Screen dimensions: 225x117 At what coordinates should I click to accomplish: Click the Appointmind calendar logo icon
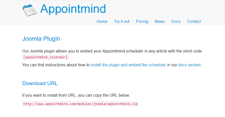pos(30,10)
